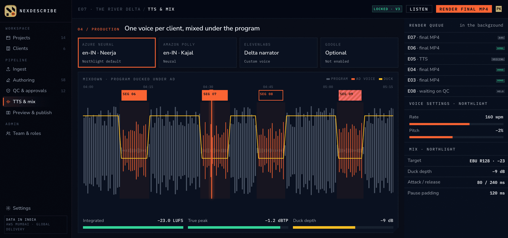This screenshot has height=238, width=508.
Task: Select the Amazon Polly Kajal voice card
Action: (x=198, y=53)
